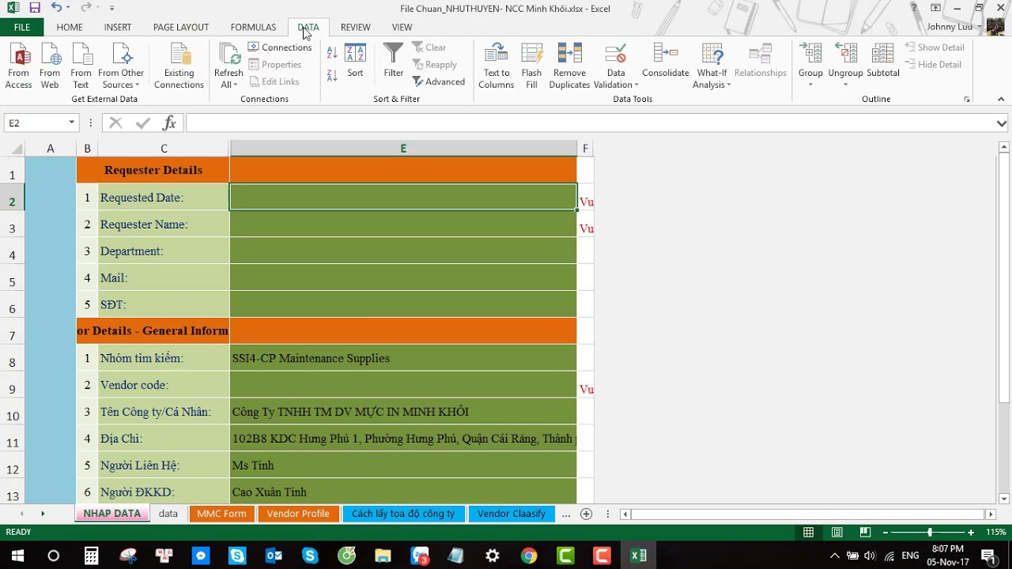The width and height of the screenshot is (1012, 569).
Task: Run Flash Fill
Action: coord(531,66)
